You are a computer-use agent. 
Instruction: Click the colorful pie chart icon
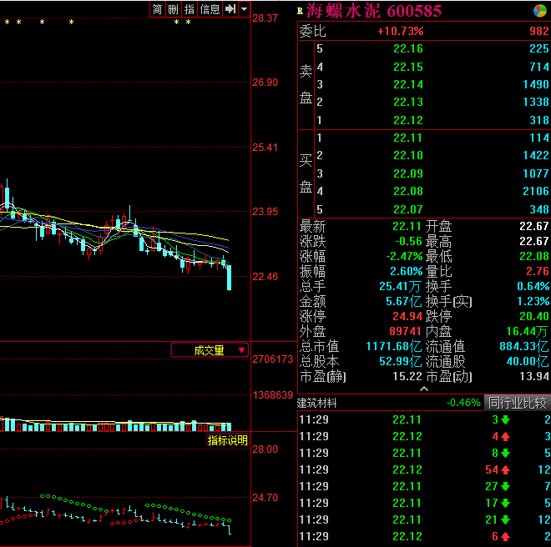[540, 11]
